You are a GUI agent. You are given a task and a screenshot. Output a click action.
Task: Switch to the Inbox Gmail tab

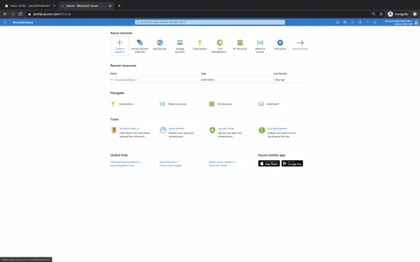click(x=30, y=6)
